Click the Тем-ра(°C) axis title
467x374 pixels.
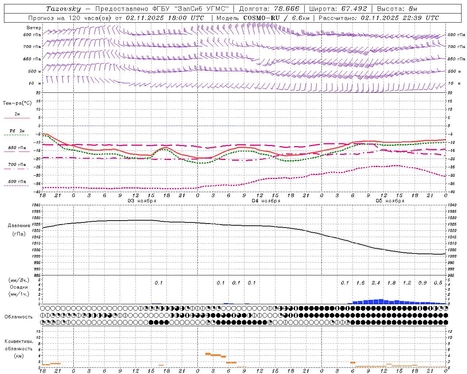(17, 103)
